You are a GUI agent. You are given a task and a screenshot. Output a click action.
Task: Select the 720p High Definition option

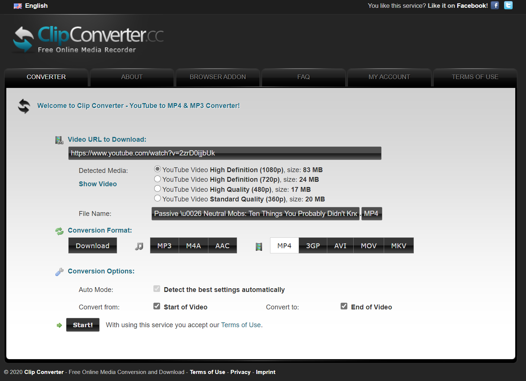point(158,179)
